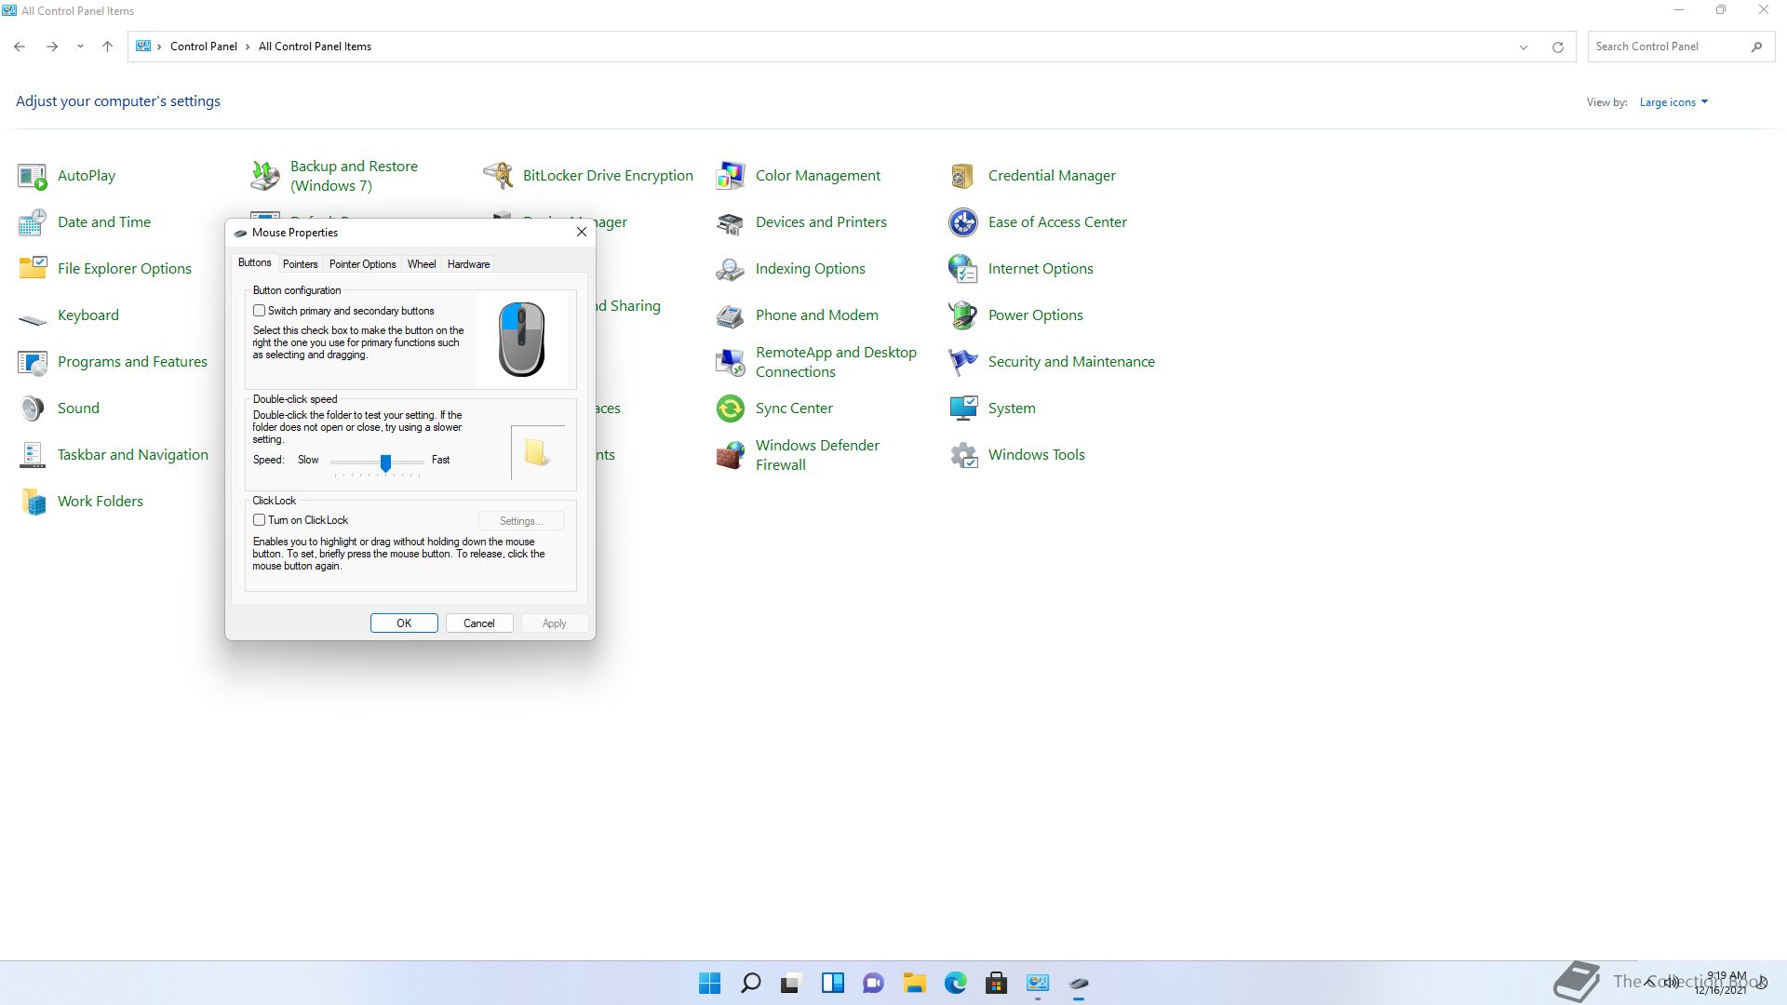Screen dimensions: 1787x1005
Task: Select the Buttons tab
Action: (x=254, y=262)
